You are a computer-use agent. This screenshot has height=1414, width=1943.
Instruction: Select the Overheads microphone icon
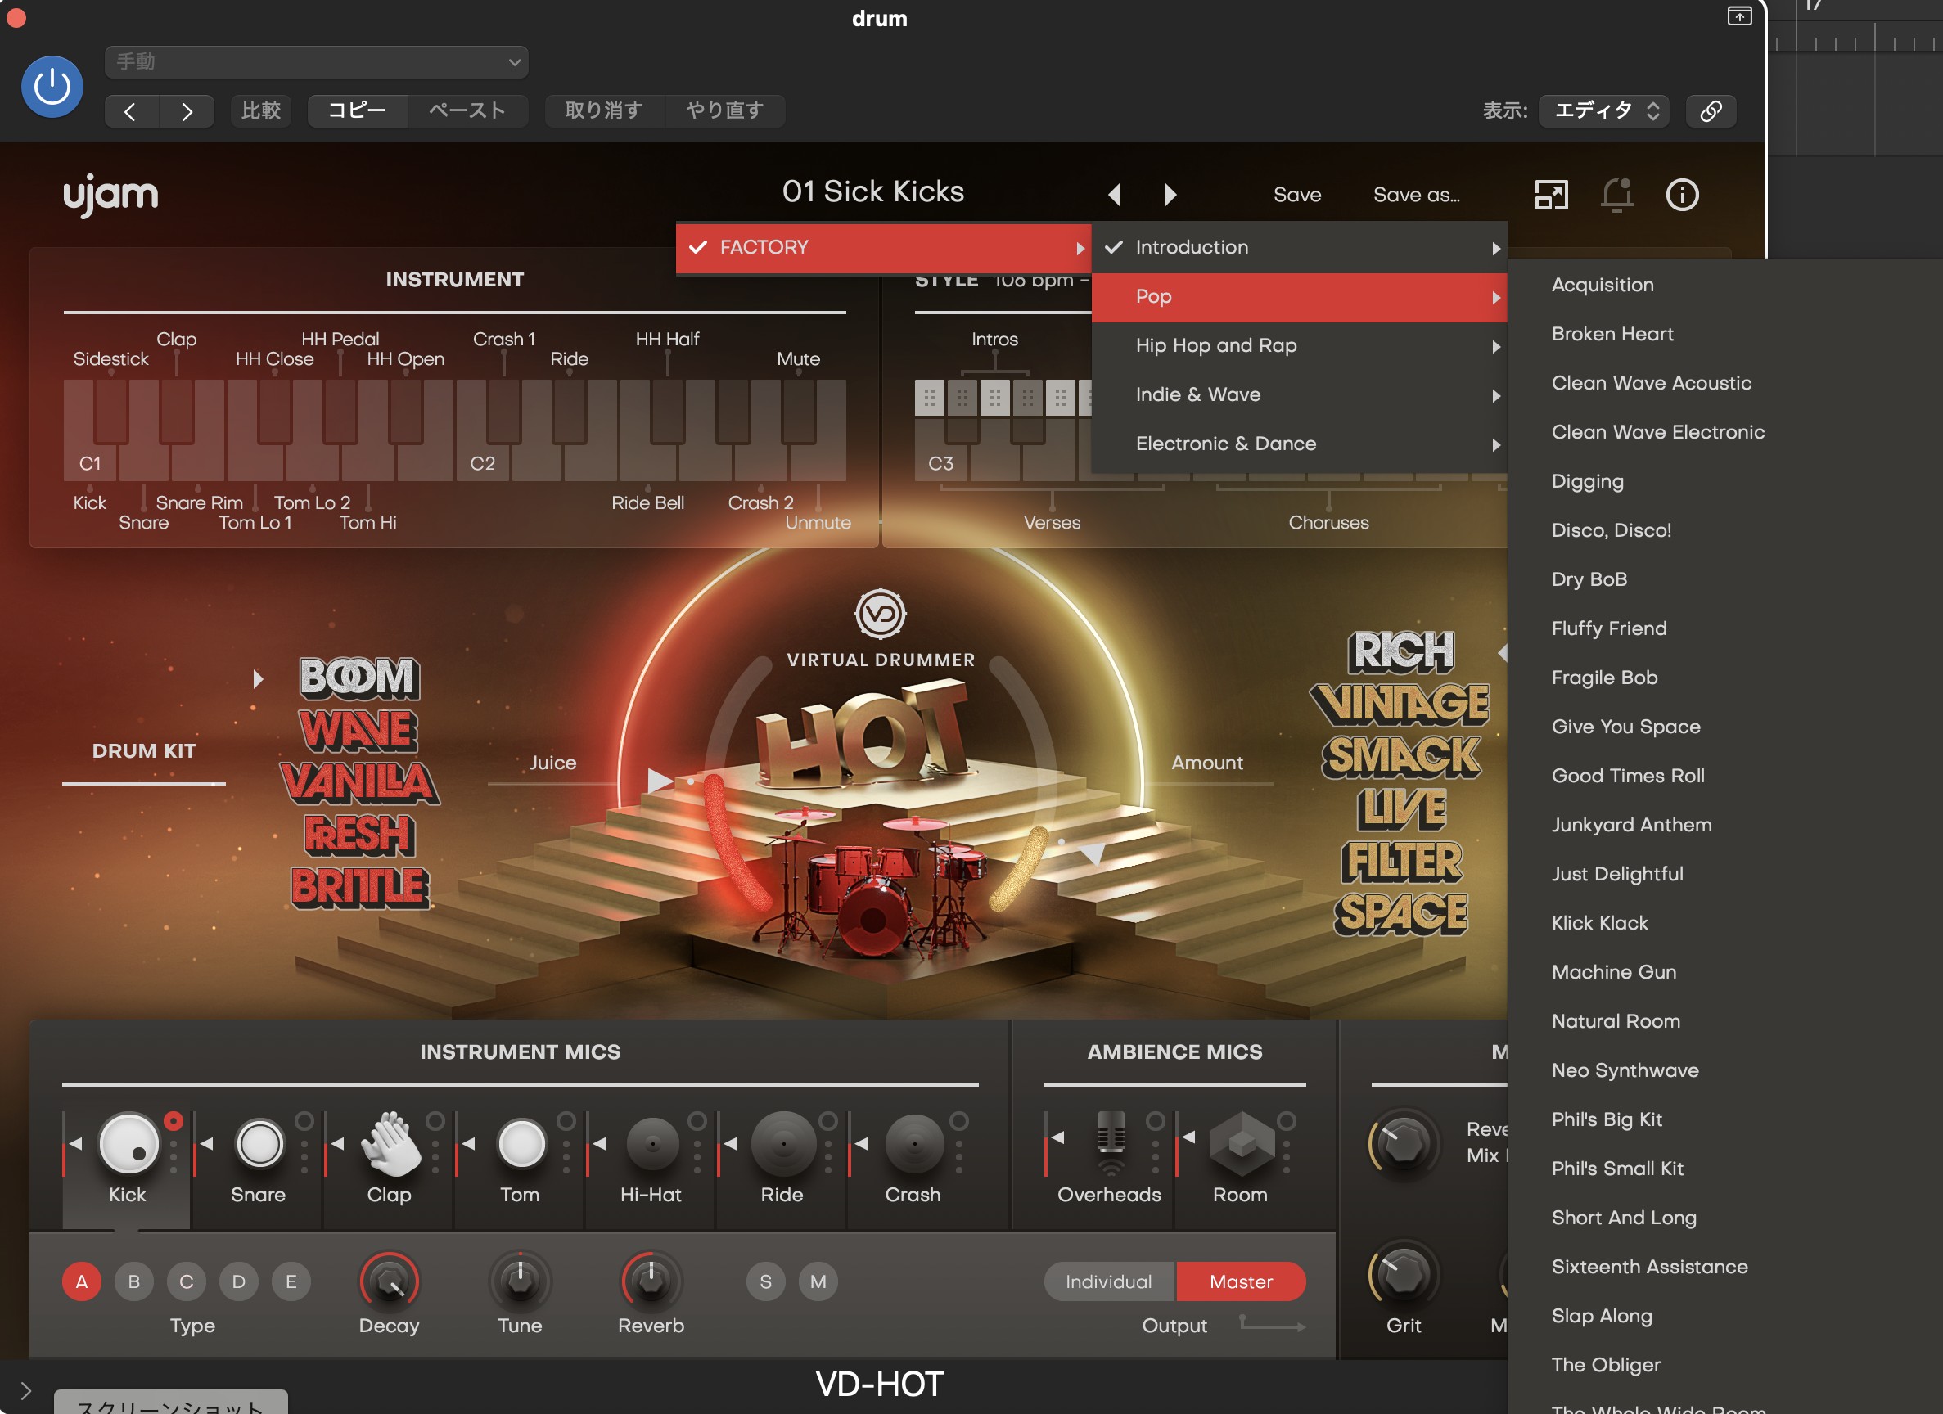click(1111, 1143)
